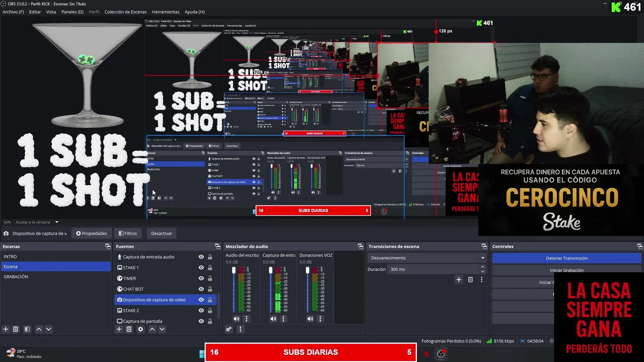Toggle visibility of the TIMER source
The image size is (644, 362).
pyautogui.click(x=201, y=278)
